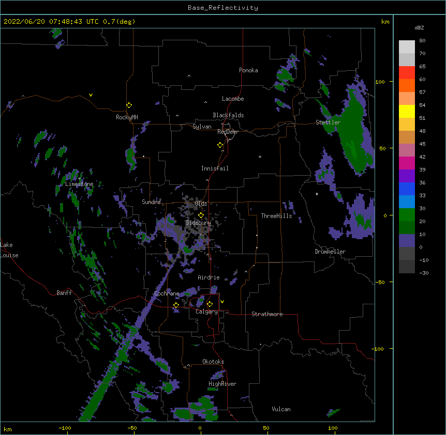Click the white asterisk above Limestone label
This screenshot has height=435, width=446.
[x=80, y=179]
